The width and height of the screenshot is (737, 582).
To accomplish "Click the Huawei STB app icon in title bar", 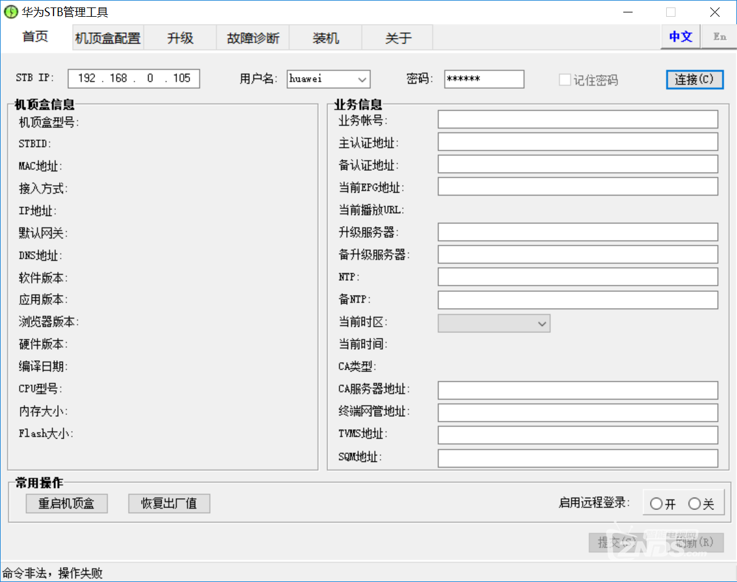I will click(x=11, y=12).
